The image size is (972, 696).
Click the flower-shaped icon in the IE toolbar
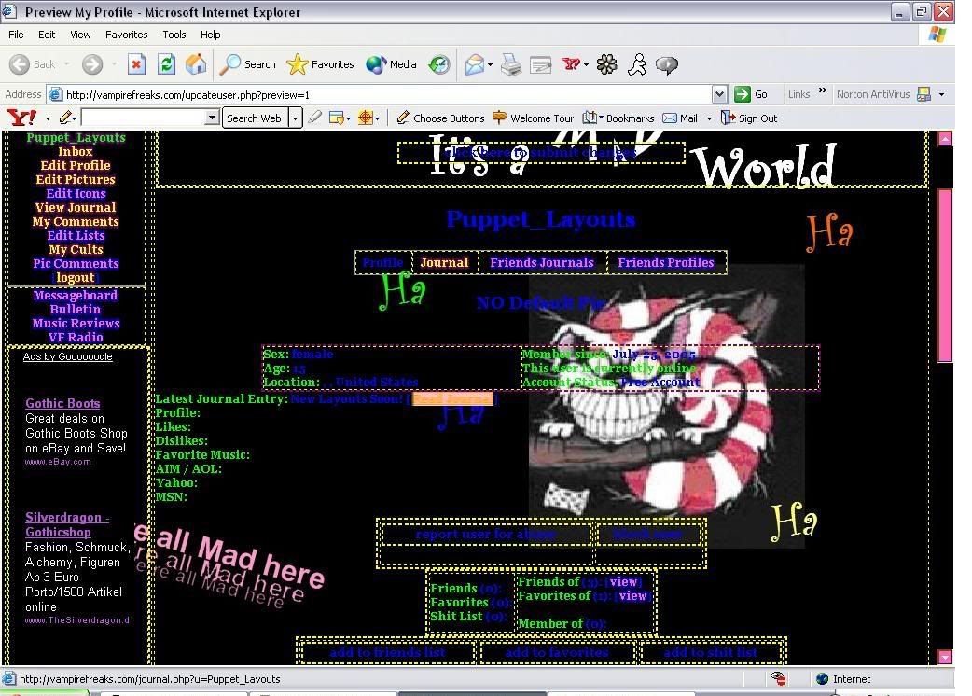pyautogui.click(x=607, y=64)
